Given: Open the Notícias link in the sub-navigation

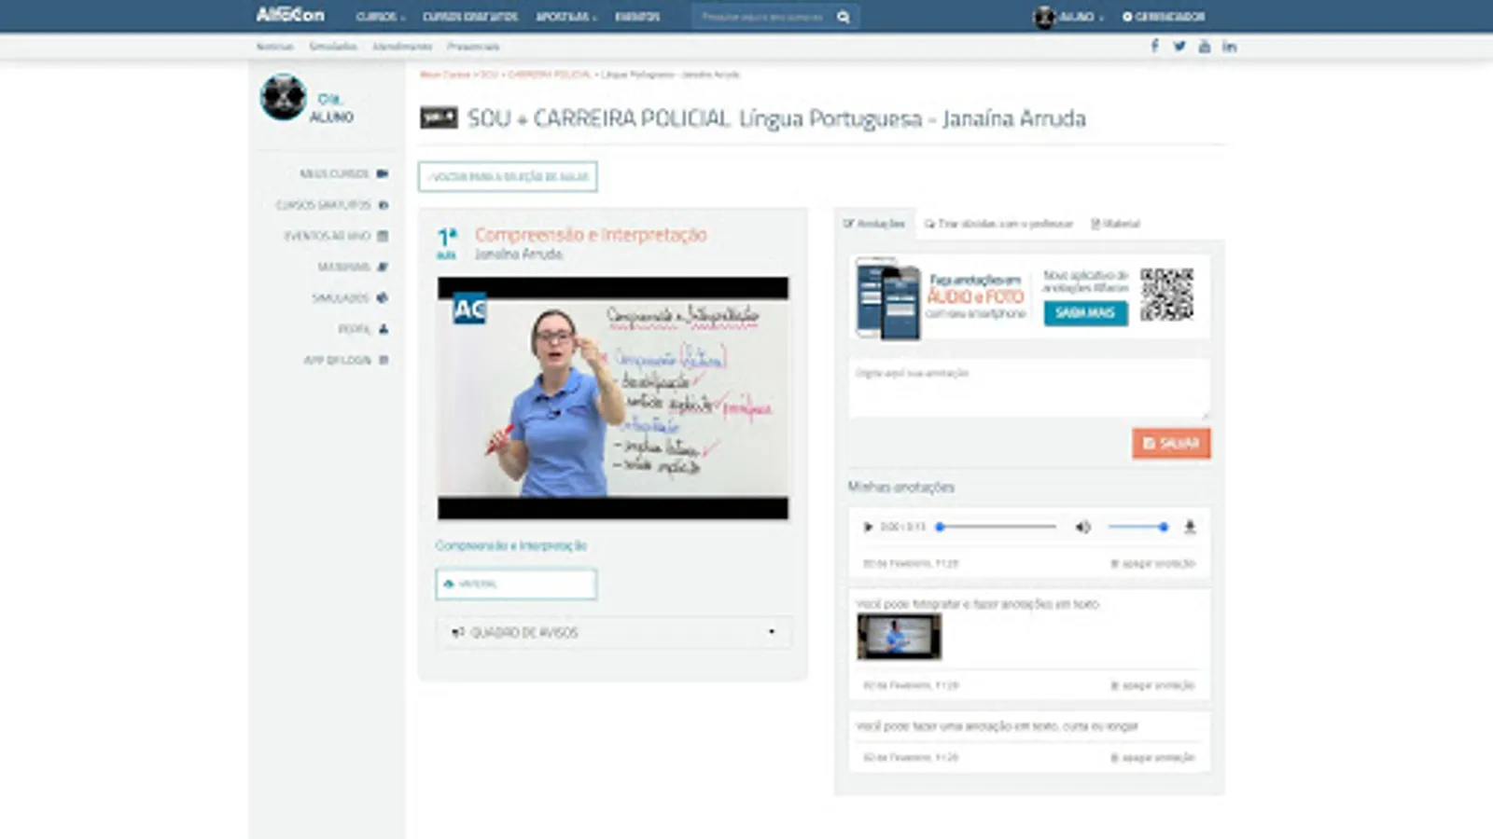Looking at the screenshot, I should [x=274, y=47].
